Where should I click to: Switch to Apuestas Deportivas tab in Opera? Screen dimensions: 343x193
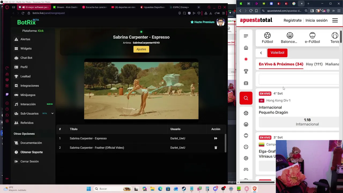pyautogui.click(x=152, y=7)
